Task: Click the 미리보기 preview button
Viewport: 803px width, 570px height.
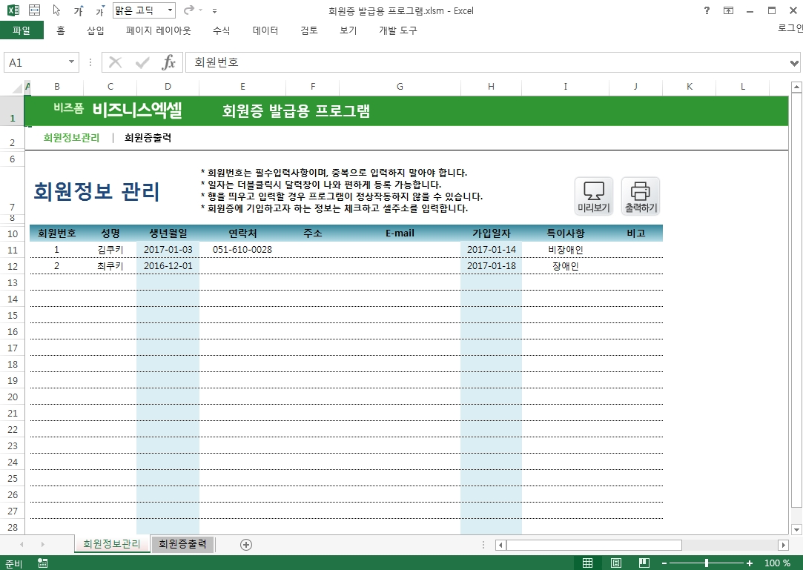Action: (594, 196)
